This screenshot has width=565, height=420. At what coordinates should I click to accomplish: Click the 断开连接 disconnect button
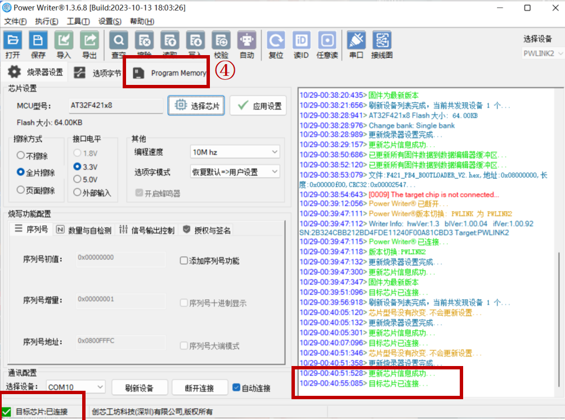[200, 388]
